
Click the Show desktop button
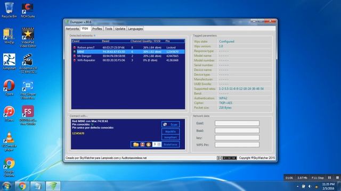(x=339, y=186)
